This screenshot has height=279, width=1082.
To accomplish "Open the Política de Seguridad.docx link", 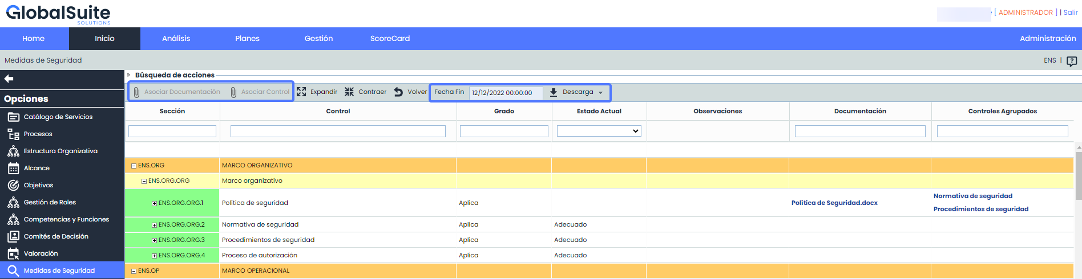I will point(834,203).
